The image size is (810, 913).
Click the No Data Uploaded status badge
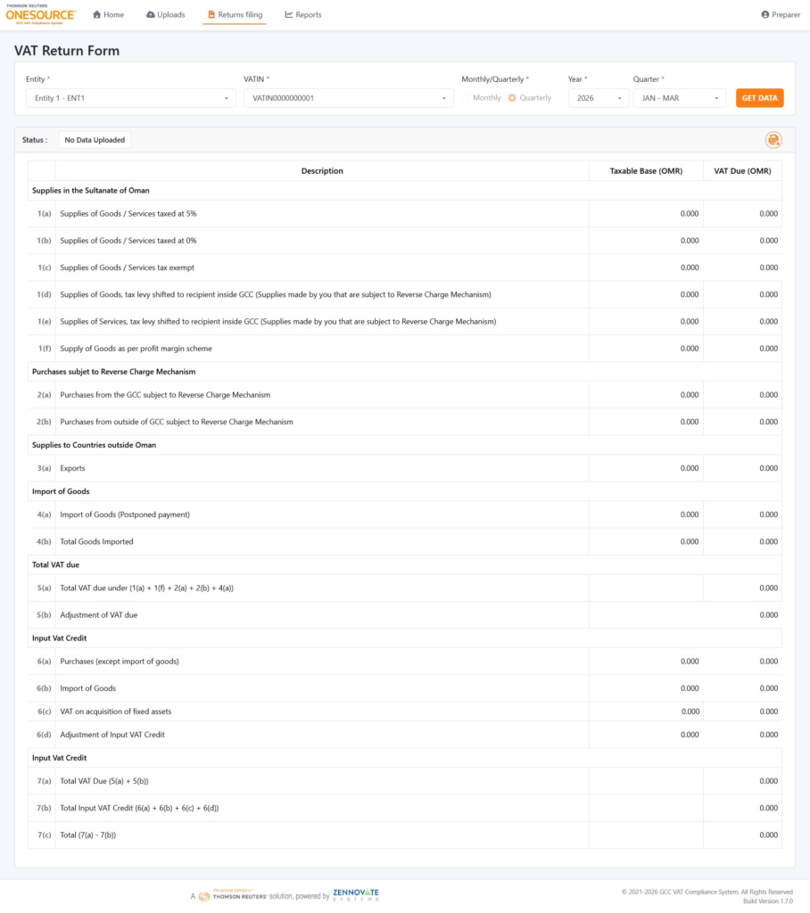coord(95,140)
